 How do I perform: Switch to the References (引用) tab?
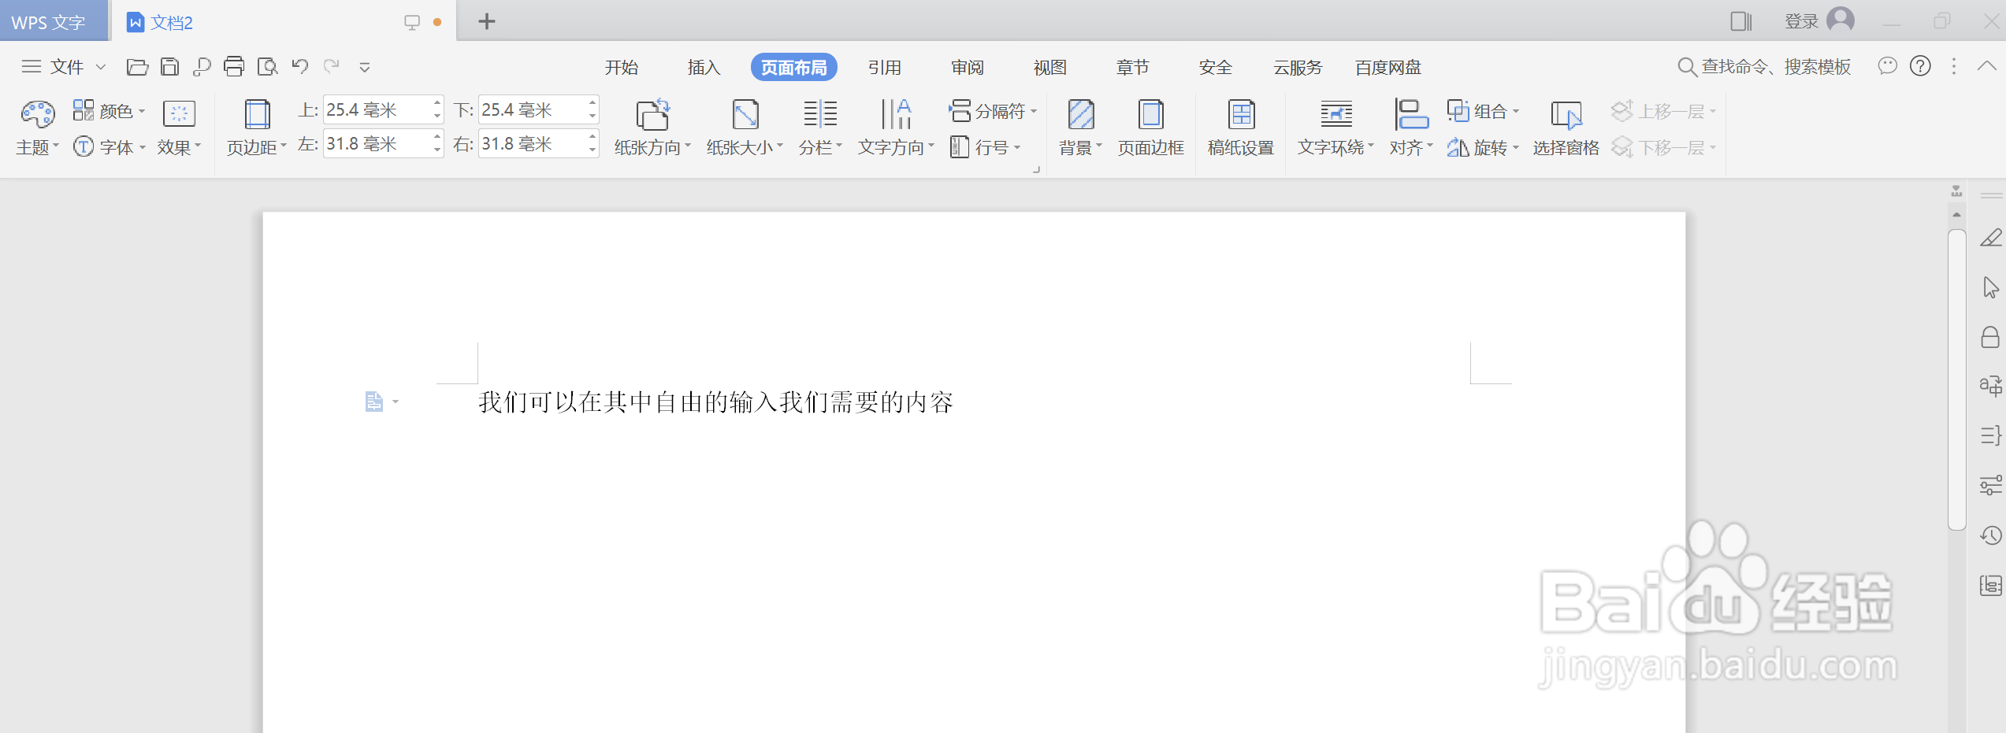tap(885, 68)
